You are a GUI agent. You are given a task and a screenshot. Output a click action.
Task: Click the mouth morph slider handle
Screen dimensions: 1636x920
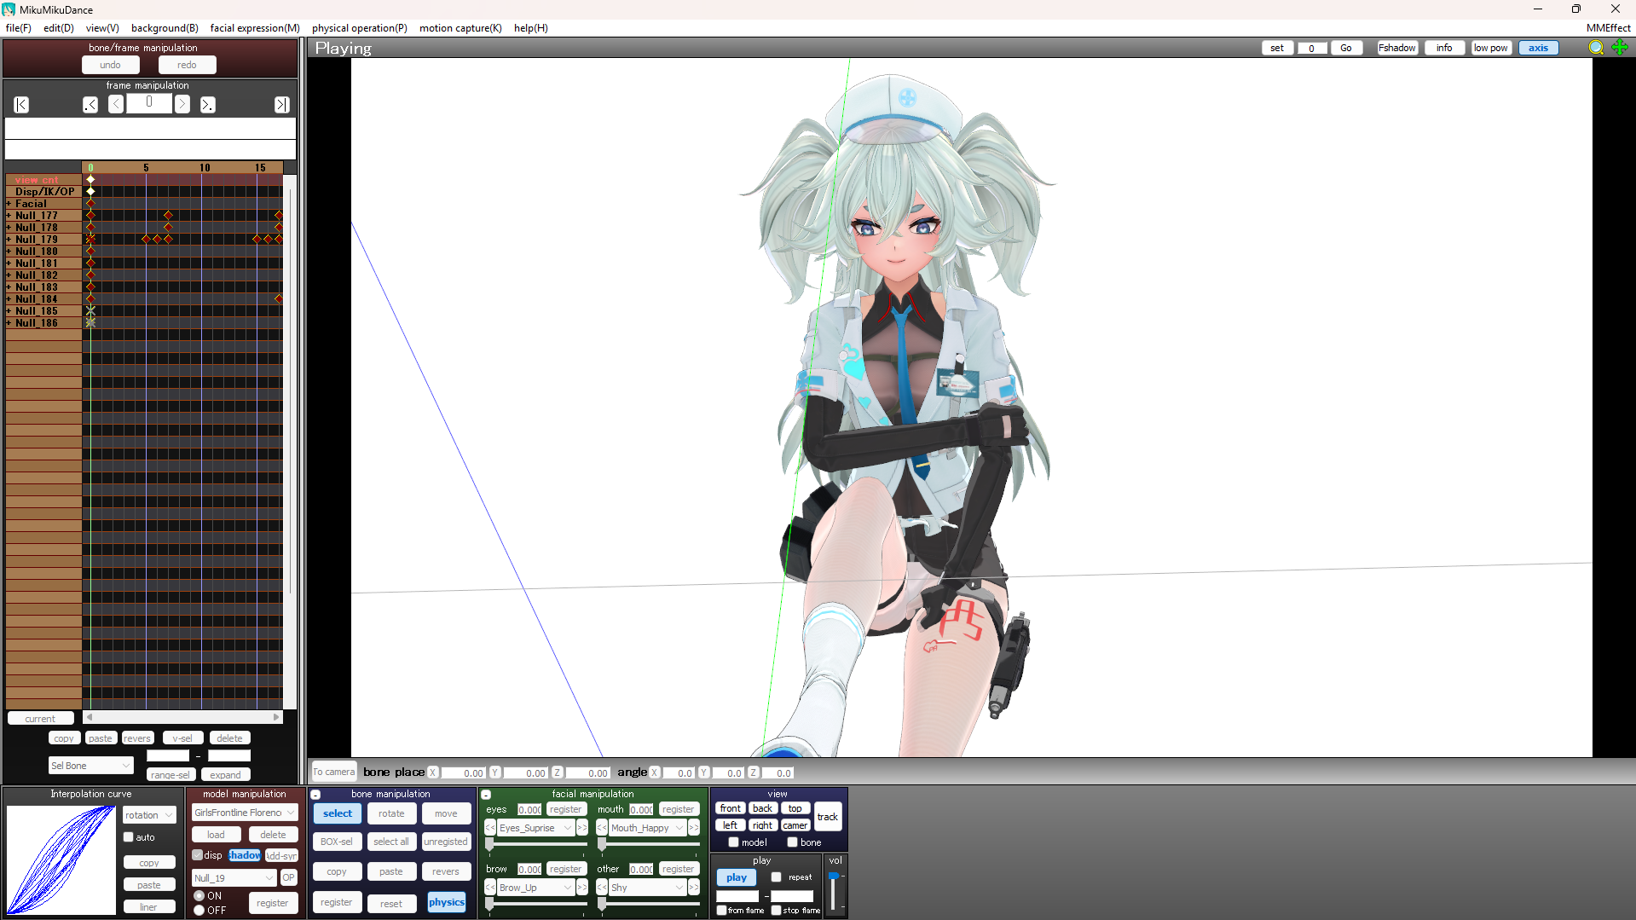pos(602,844)
